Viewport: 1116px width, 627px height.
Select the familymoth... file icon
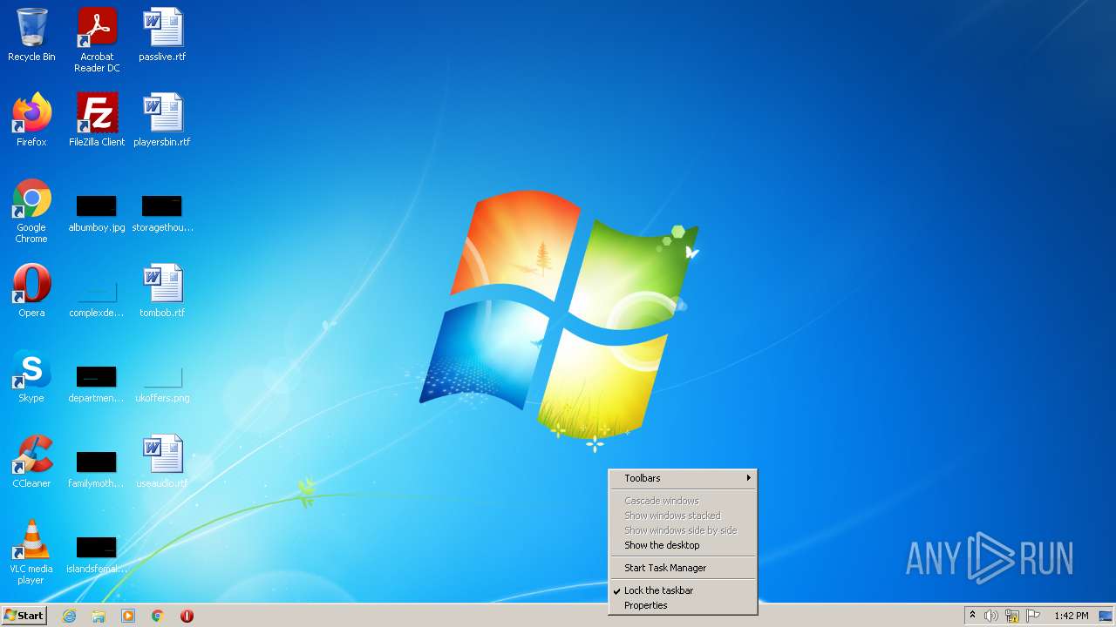point(97,470)
